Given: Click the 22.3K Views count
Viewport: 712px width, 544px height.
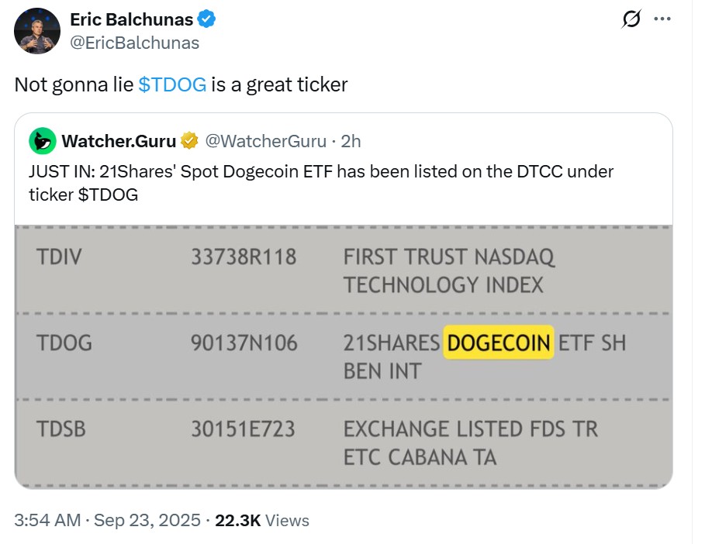Looking at the screenshot, I should tap(262, 520).
